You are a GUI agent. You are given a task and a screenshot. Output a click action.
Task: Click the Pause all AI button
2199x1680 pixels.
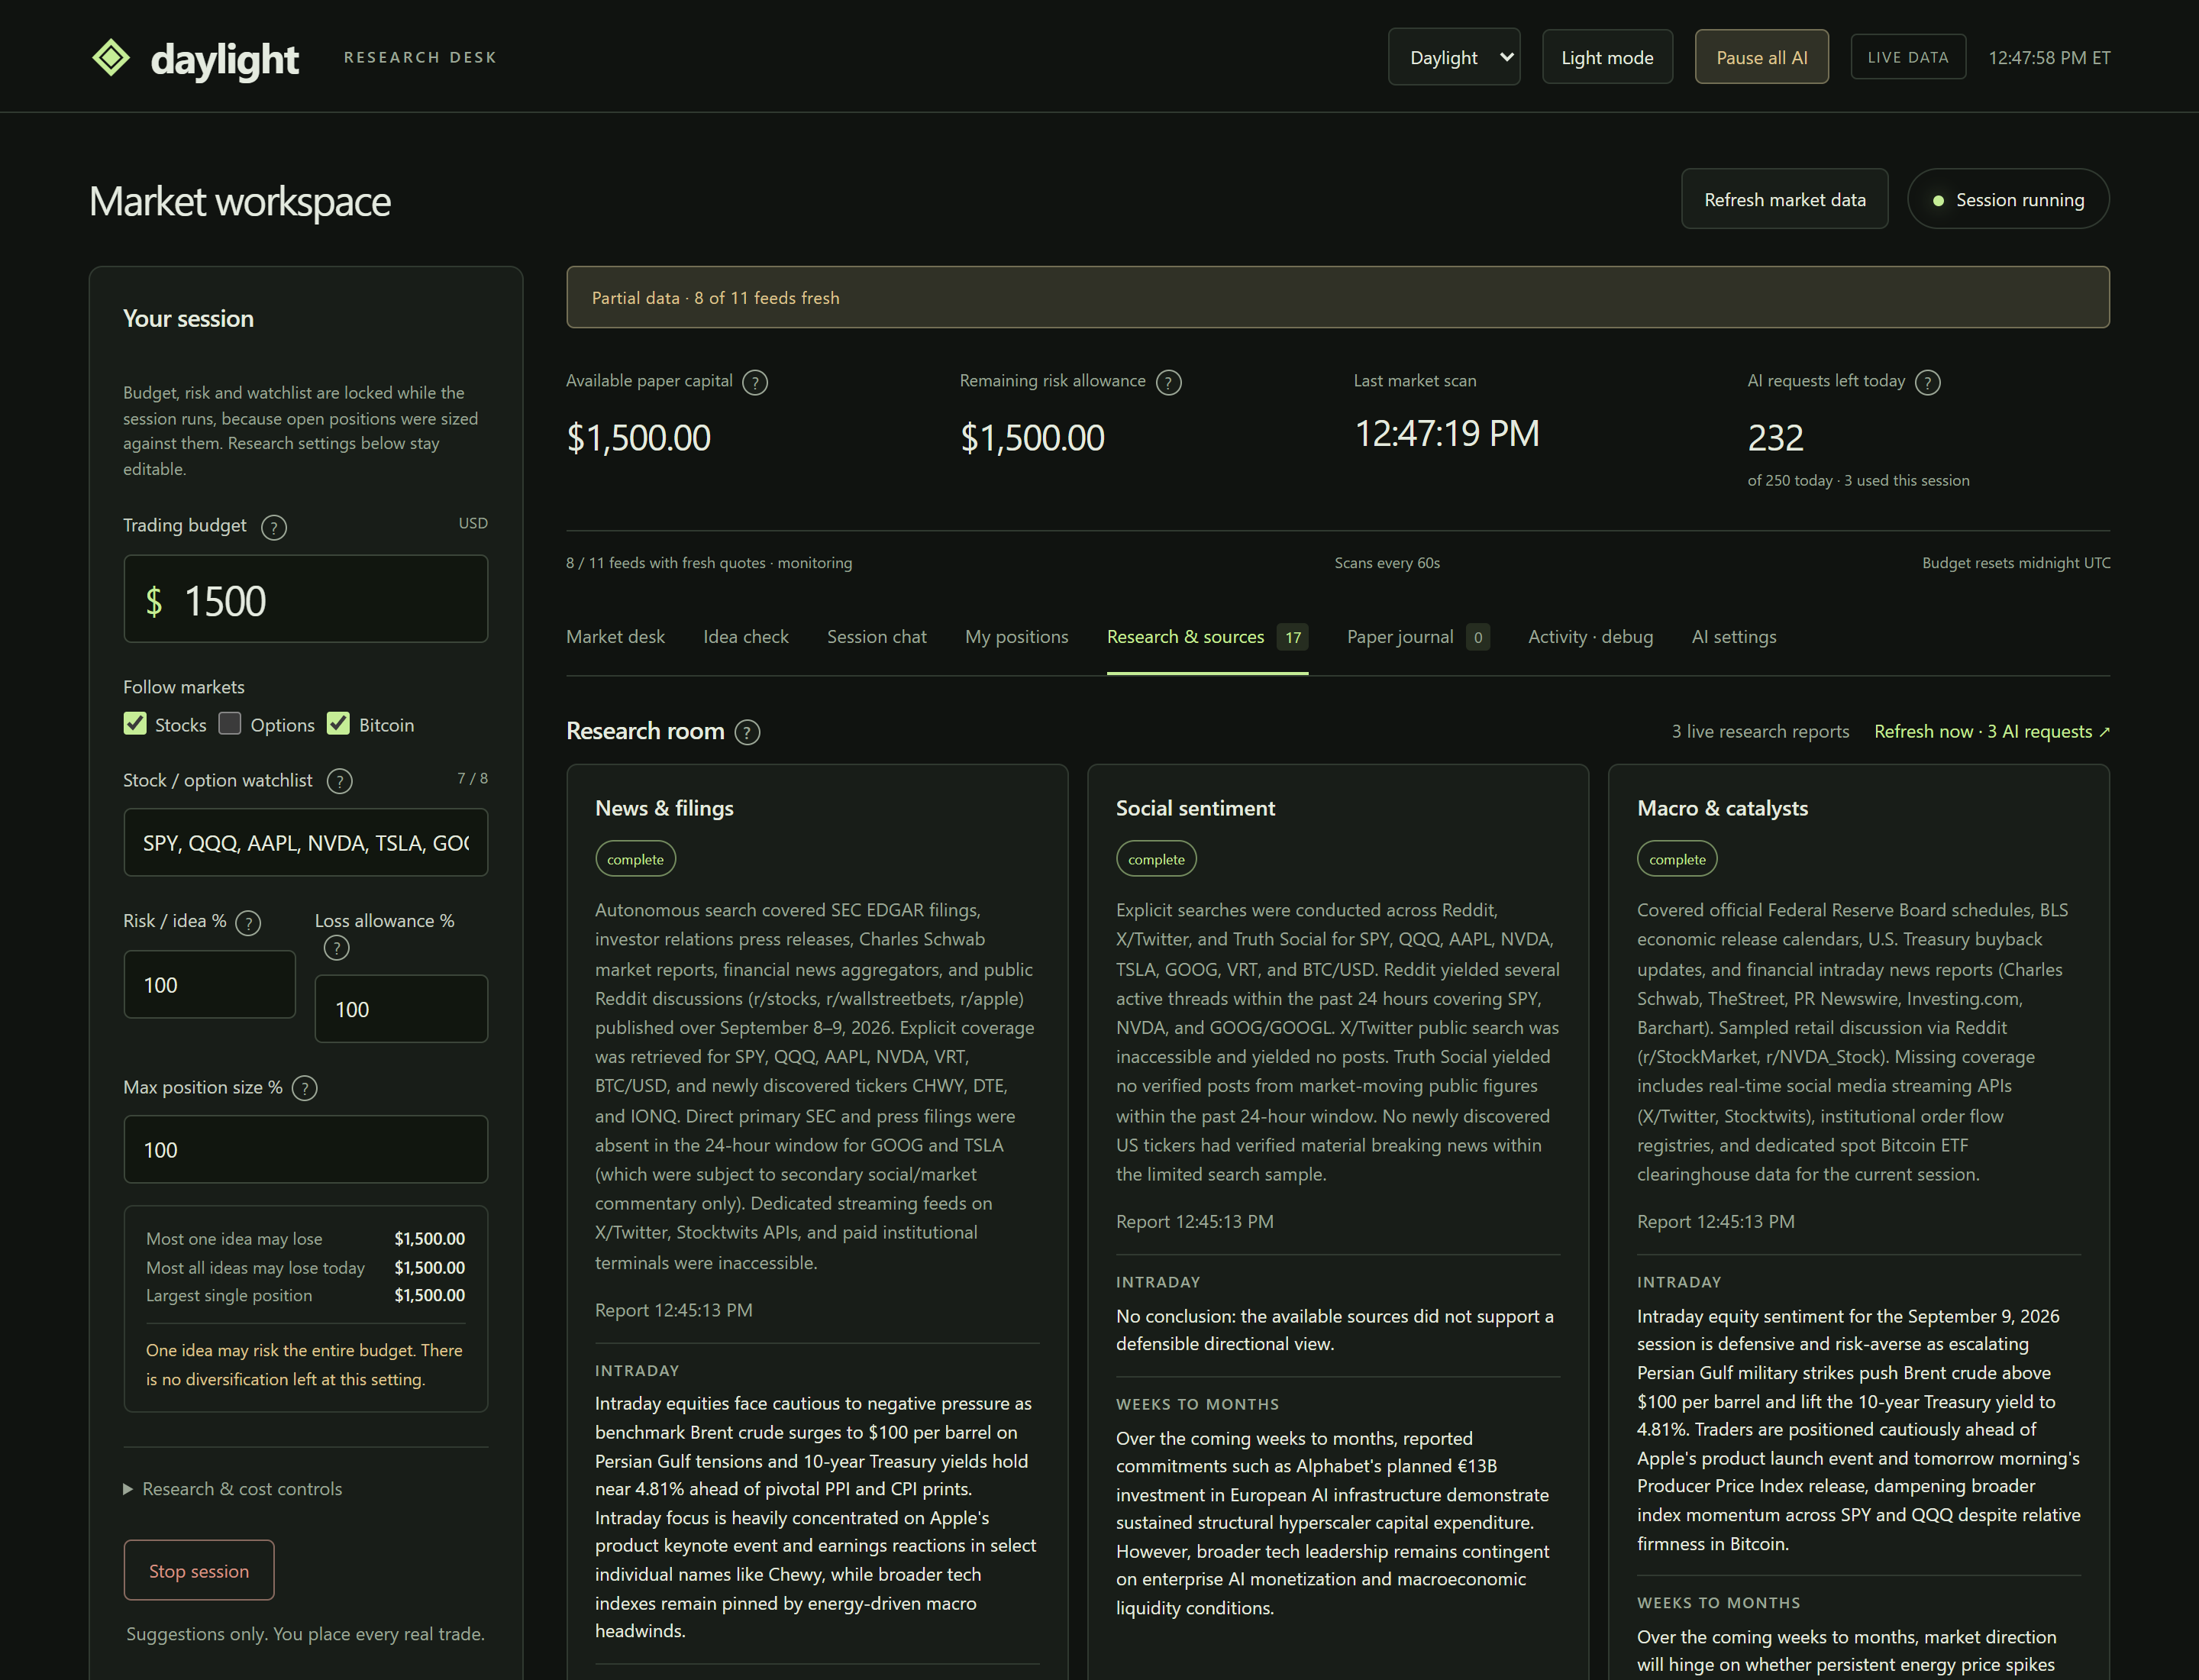click(x=1761, y=57)
